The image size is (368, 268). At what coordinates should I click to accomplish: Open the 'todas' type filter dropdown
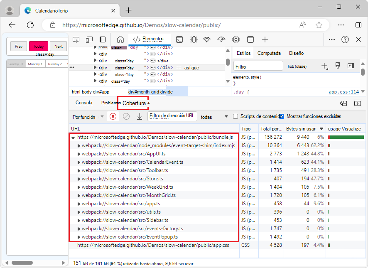tap(214, 117)
